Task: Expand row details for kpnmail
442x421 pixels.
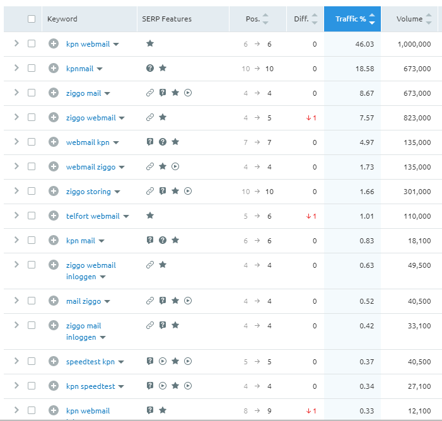Action: coord(16,67)
